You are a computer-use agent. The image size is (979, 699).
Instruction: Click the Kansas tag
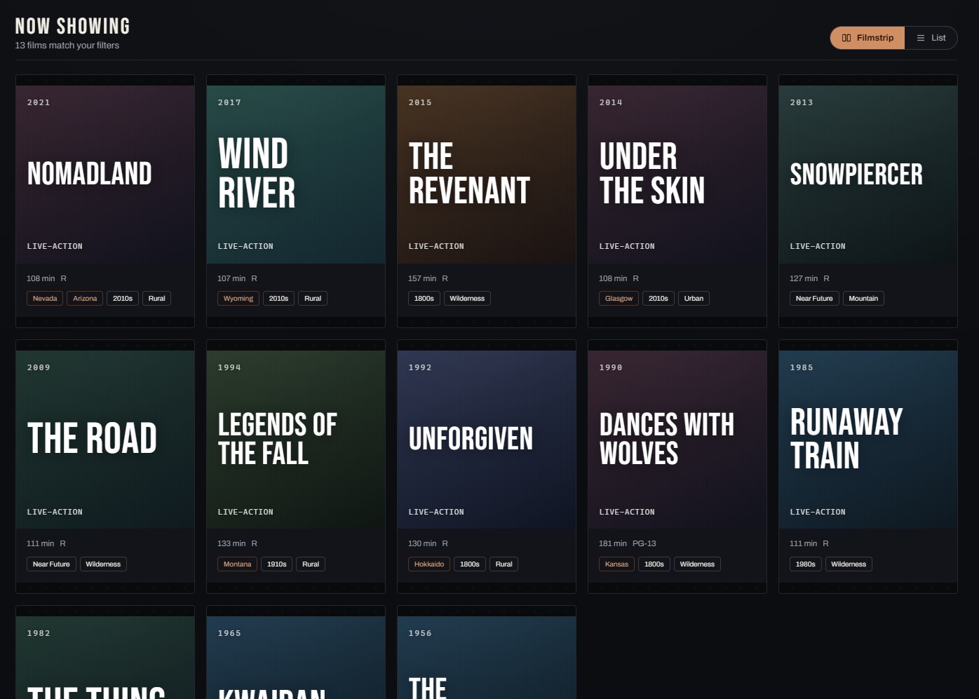616,564
